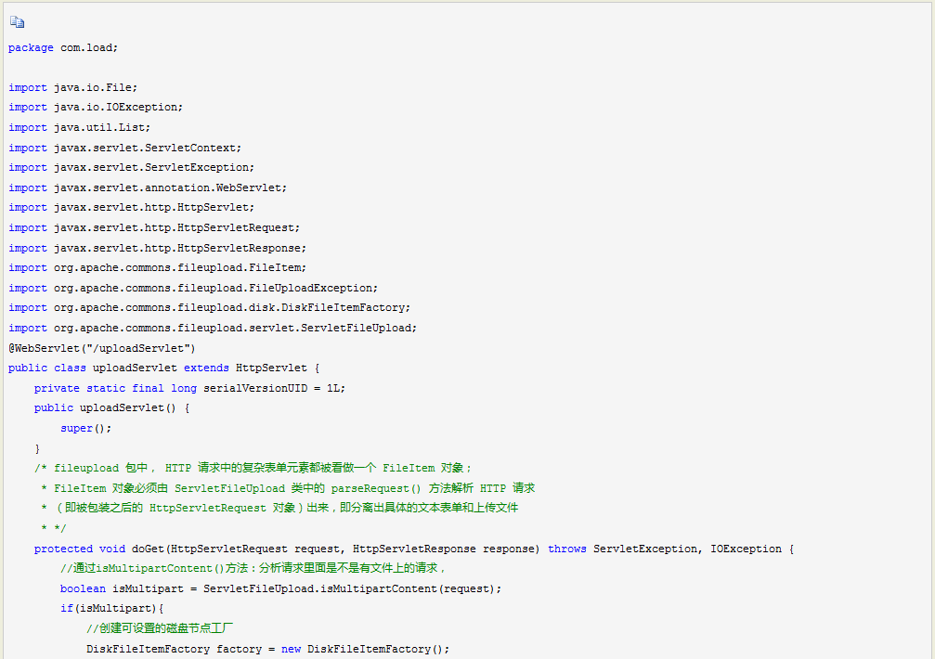Click the fileupload.FileItem import line
This screenshot has height=659, width=935.
click(158, 267)
